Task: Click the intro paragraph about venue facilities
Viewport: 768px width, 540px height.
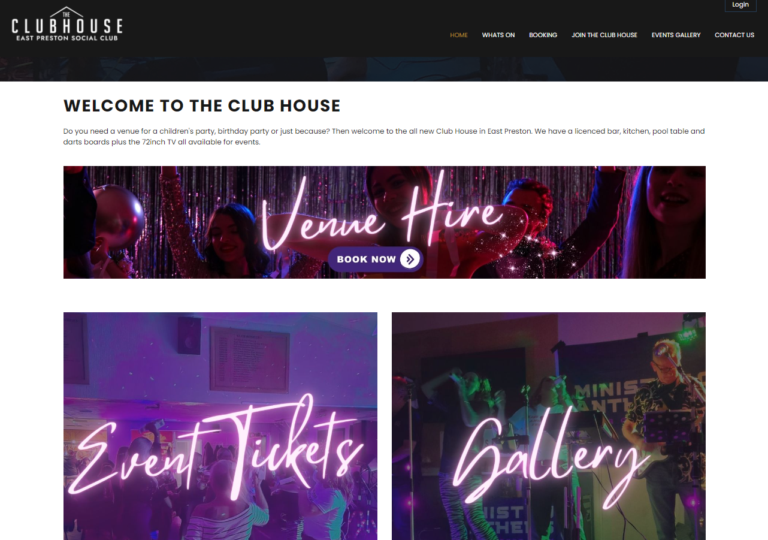Action: 384,137
